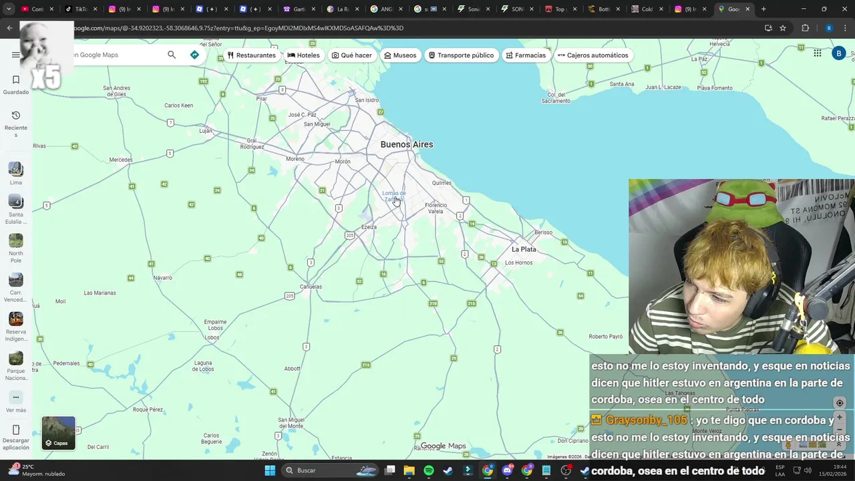Open Discord from taskbar
The height and width of the screenshot is (481, 855).
click(x=507, y=470)
